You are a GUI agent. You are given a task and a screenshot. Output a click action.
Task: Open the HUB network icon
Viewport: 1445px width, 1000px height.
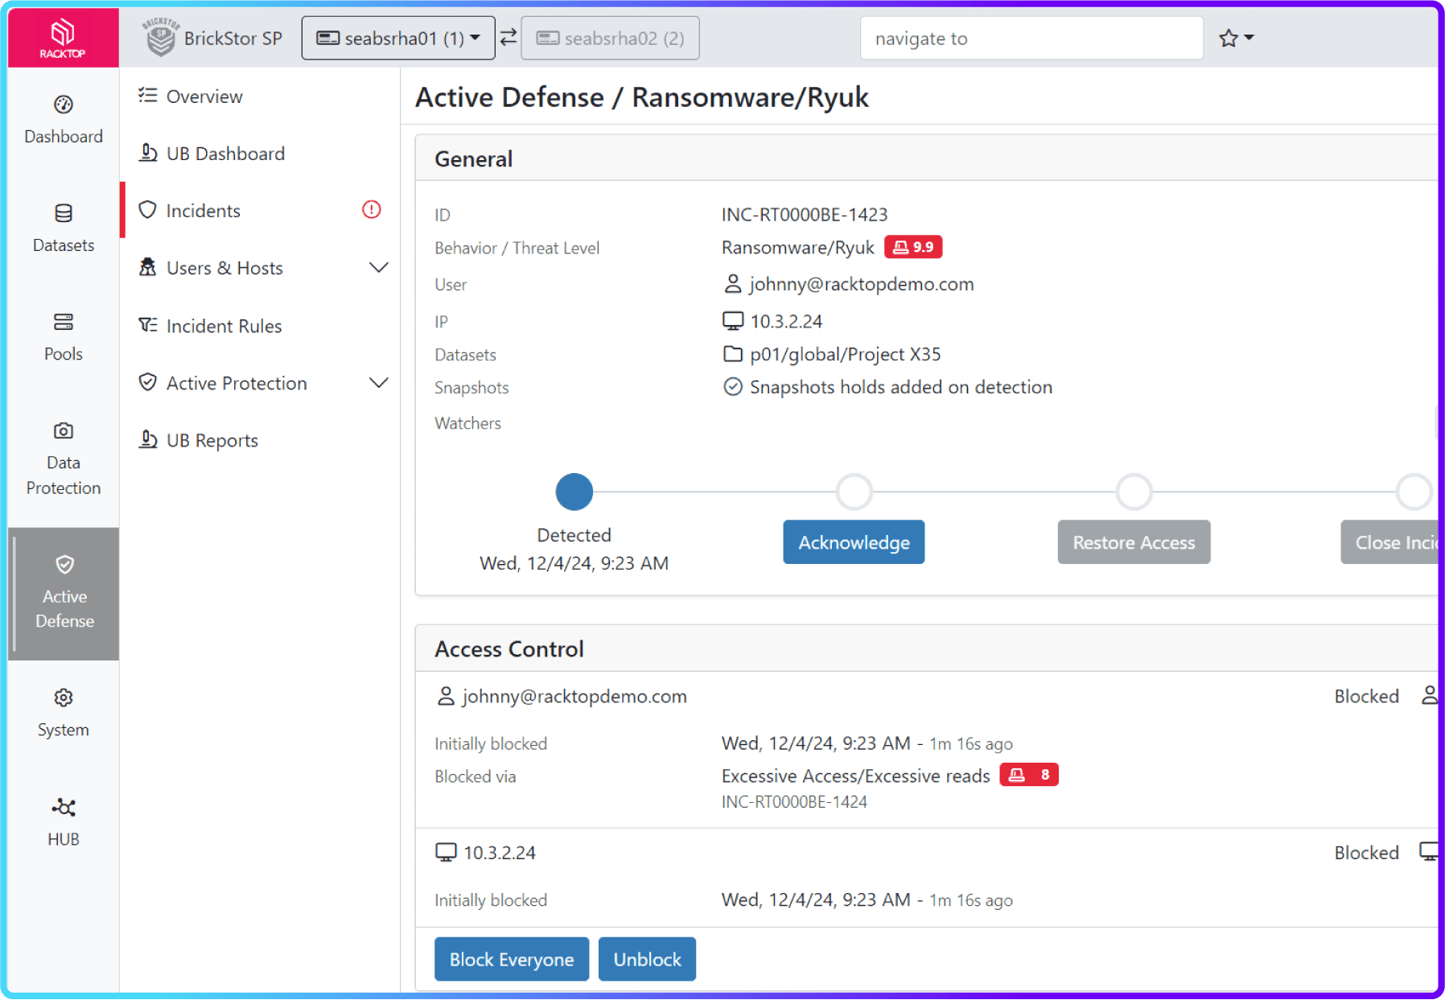[x=64, y=807]
